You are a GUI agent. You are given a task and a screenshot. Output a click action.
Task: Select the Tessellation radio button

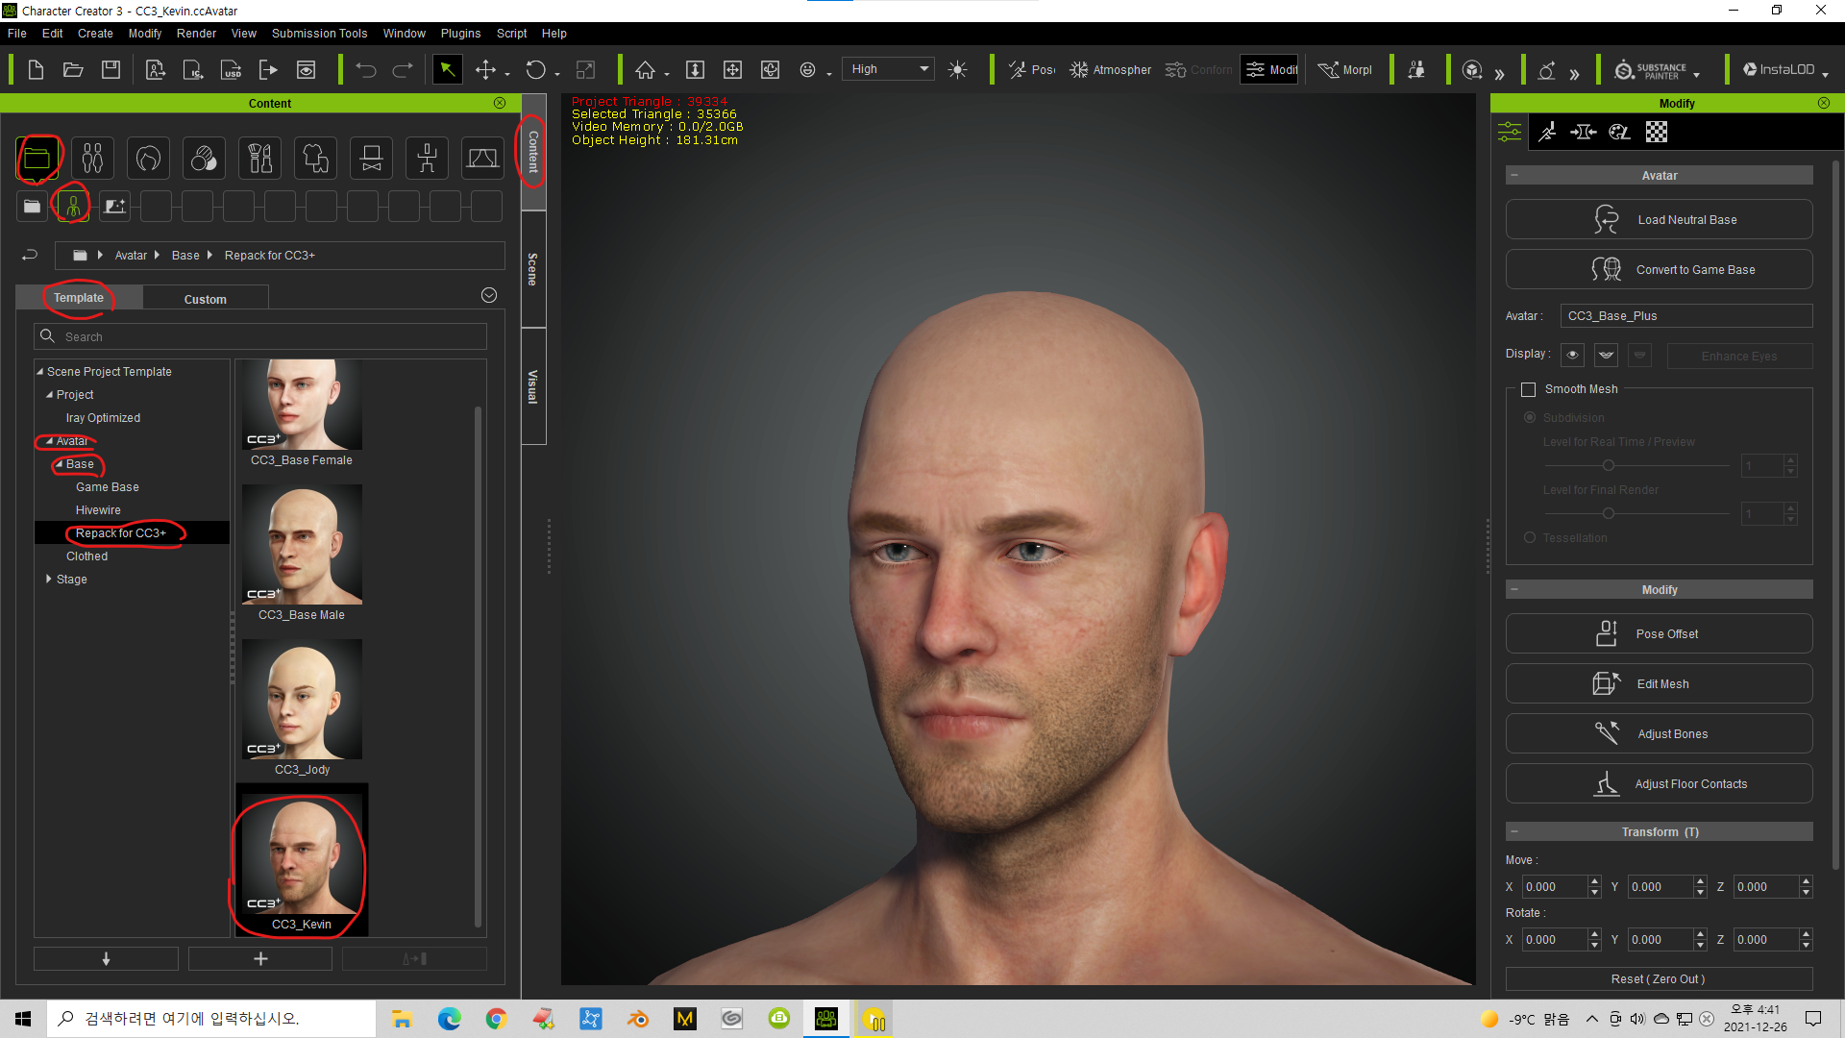[1530, 537]
